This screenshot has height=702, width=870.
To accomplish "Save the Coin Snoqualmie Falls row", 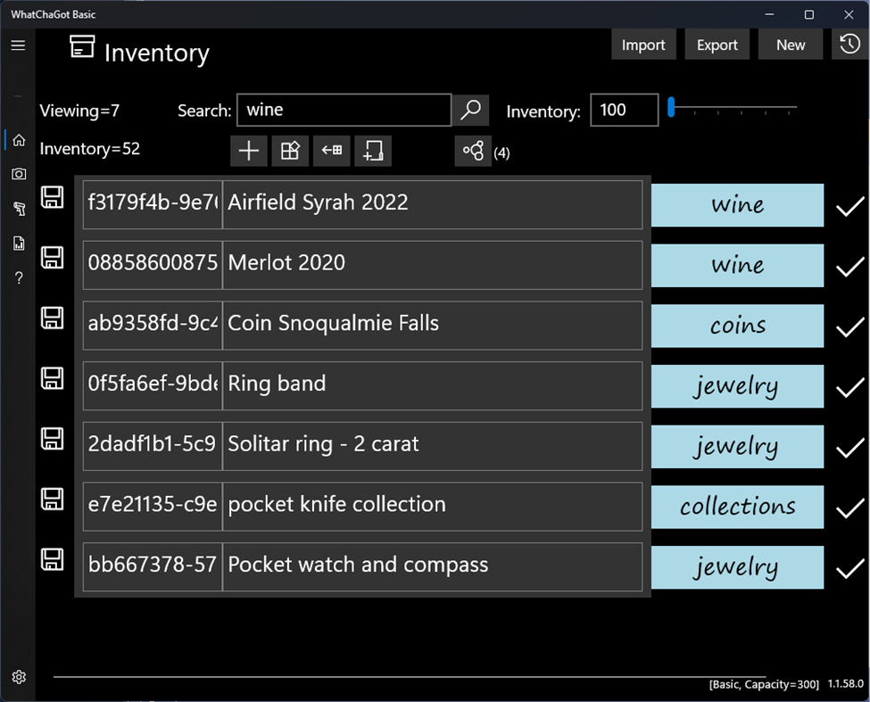I will (x=52, y=318).
